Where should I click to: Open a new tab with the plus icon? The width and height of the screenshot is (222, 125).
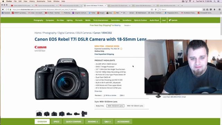(x=182, y=6)
